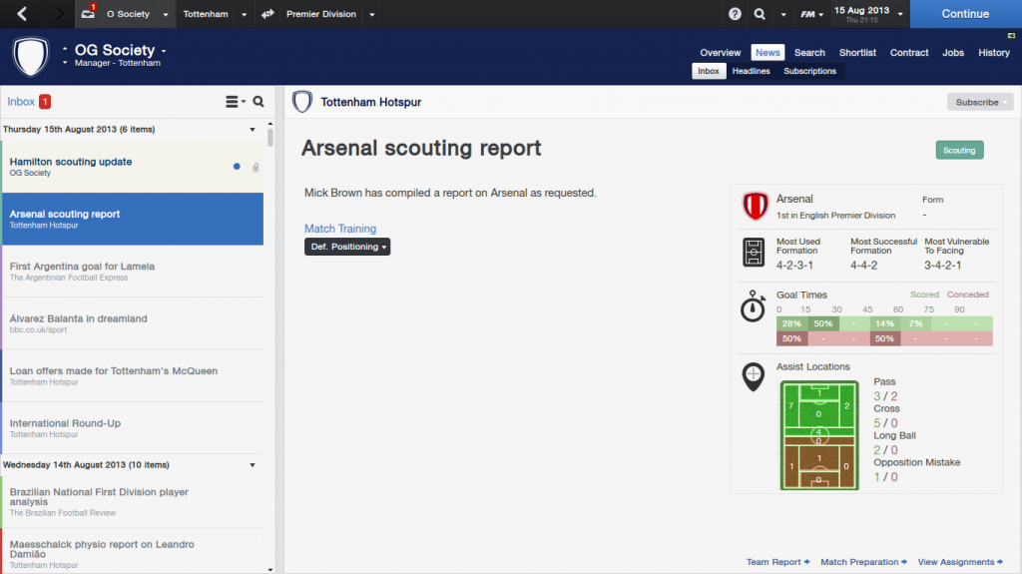The image size is (1022, 574).
Task: Open the inbox tray icon with notification
Action: pyautogui.click(x=88, y=14)
